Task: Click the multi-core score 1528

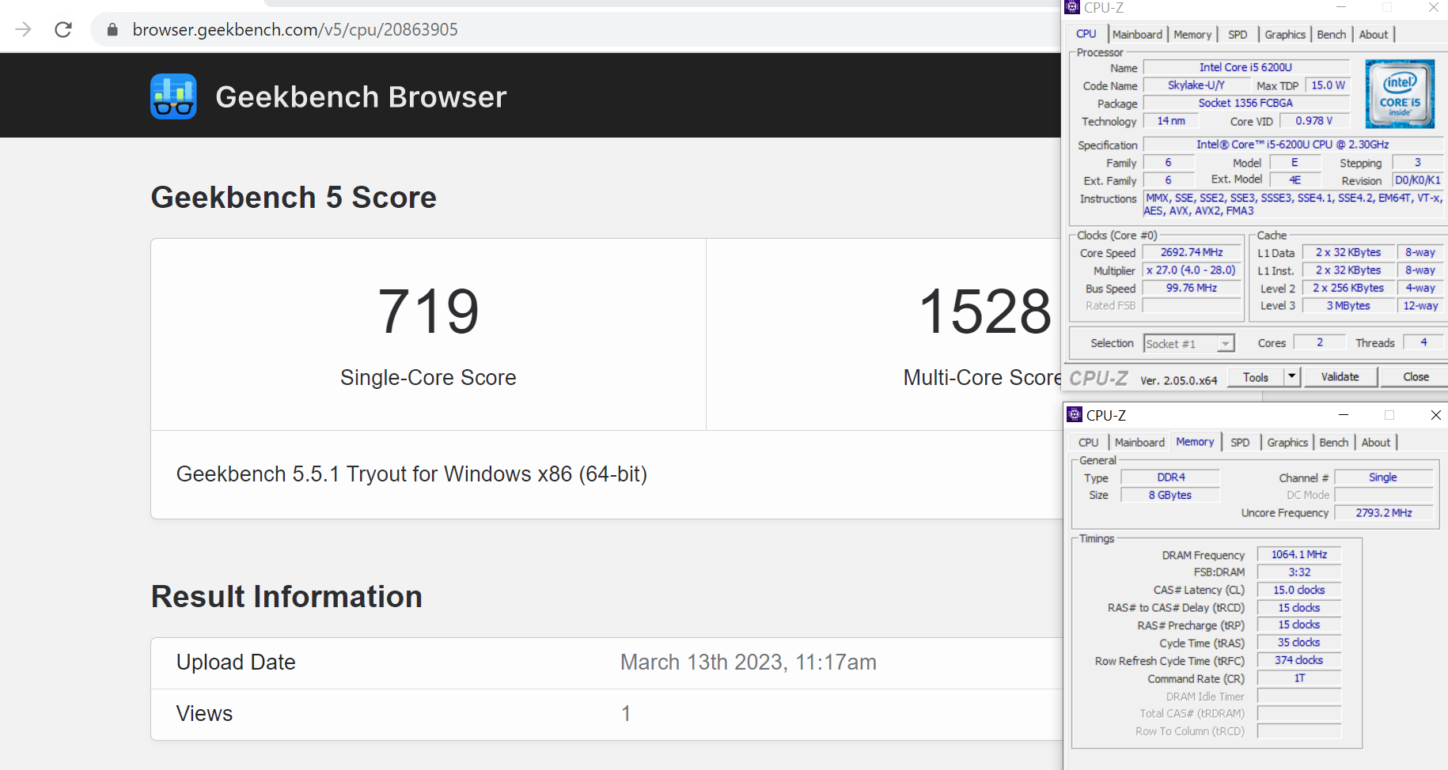Action: pos(985,311)
